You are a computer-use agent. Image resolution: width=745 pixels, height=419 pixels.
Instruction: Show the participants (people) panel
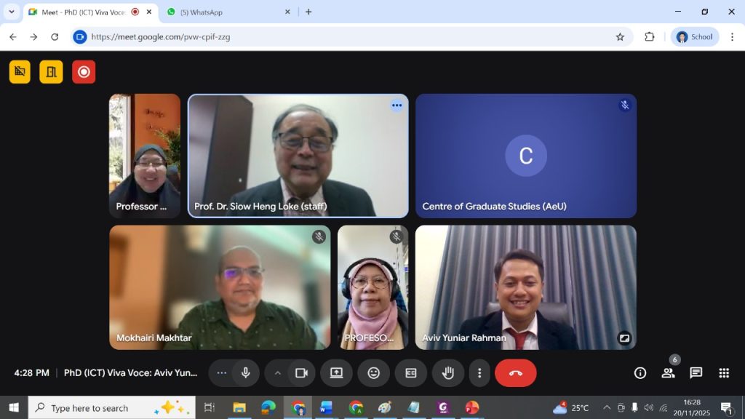668,373
